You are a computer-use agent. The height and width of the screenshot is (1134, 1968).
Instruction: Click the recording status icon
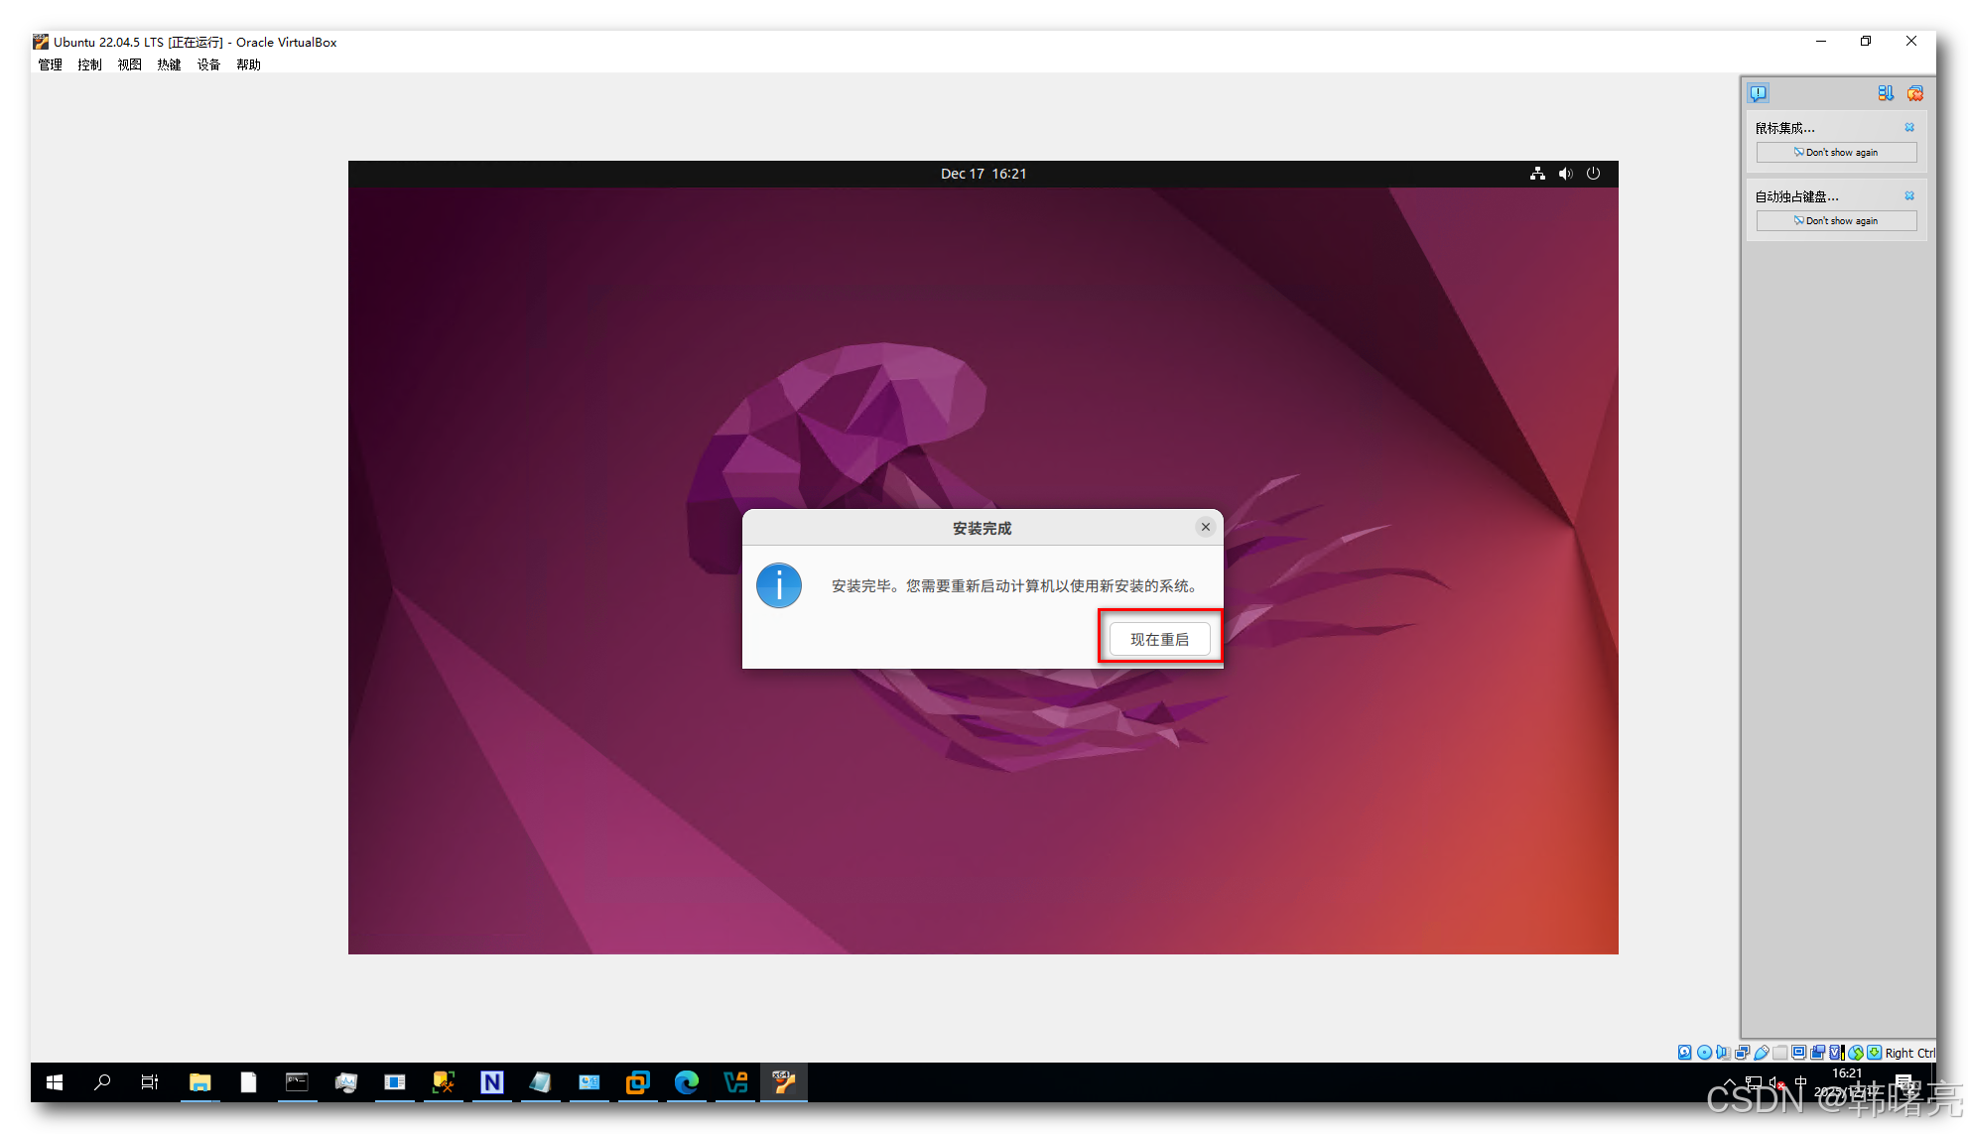[x=1818, y=1053]
